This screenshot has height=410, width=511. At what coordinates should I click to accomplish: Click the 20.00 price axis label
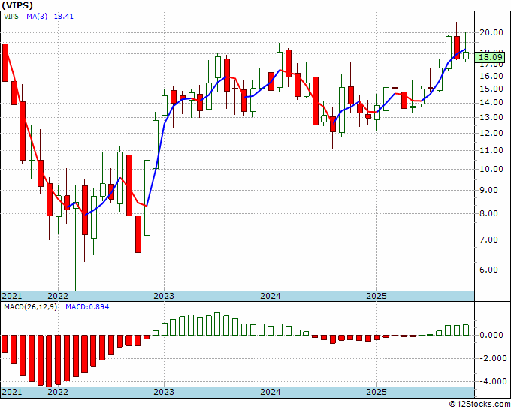click(x=491, y=32)
